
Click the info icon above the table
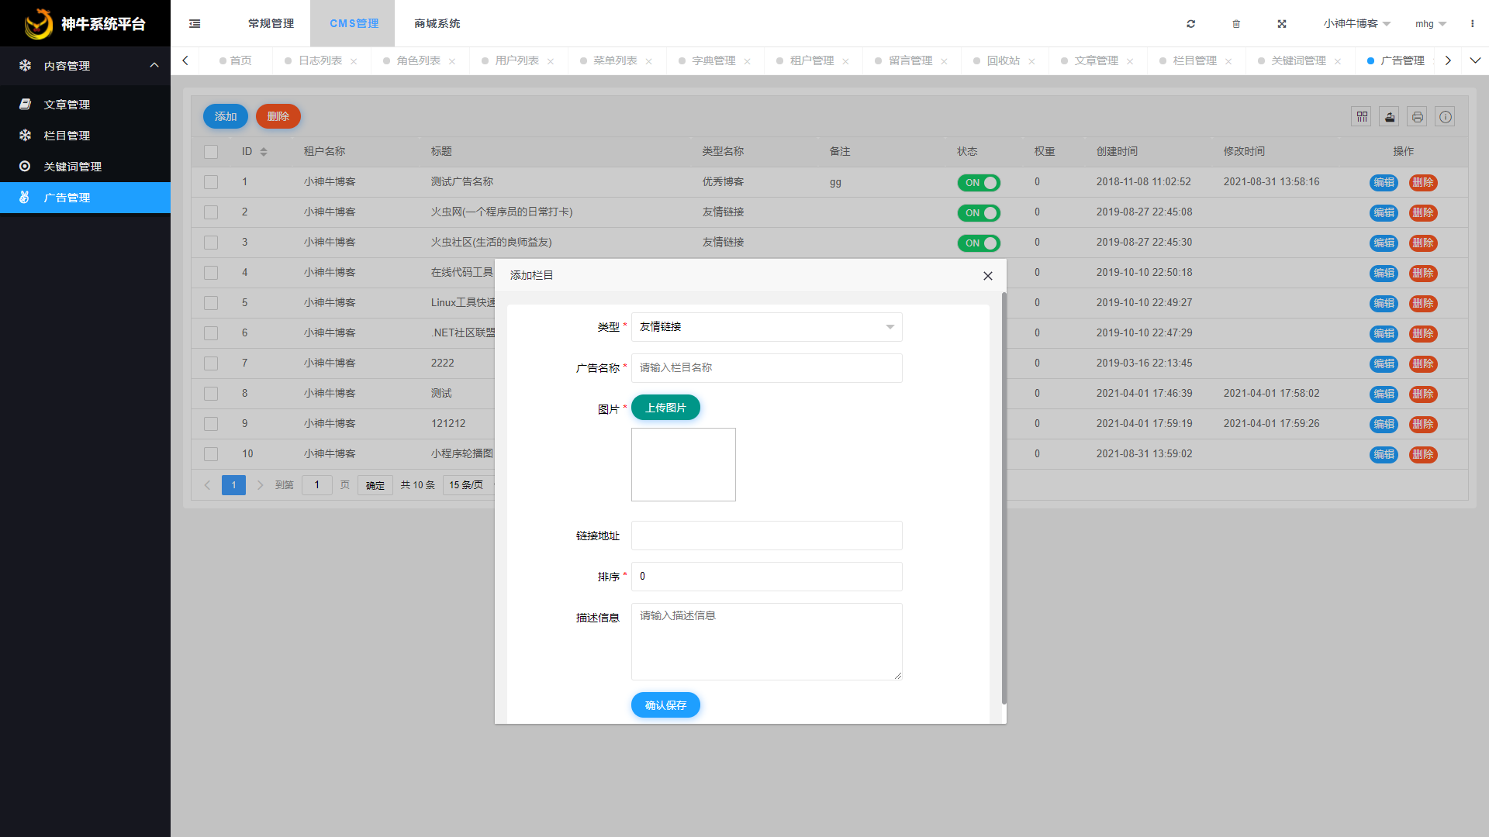(x=1445, y=116)
